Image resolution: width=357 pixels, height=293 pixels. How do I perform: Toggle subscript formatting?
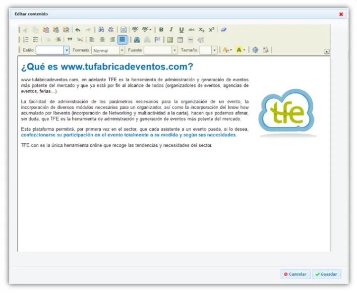pos(201,30)
